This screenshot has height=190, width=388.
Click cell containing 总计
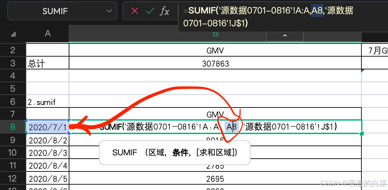(47, 63)
